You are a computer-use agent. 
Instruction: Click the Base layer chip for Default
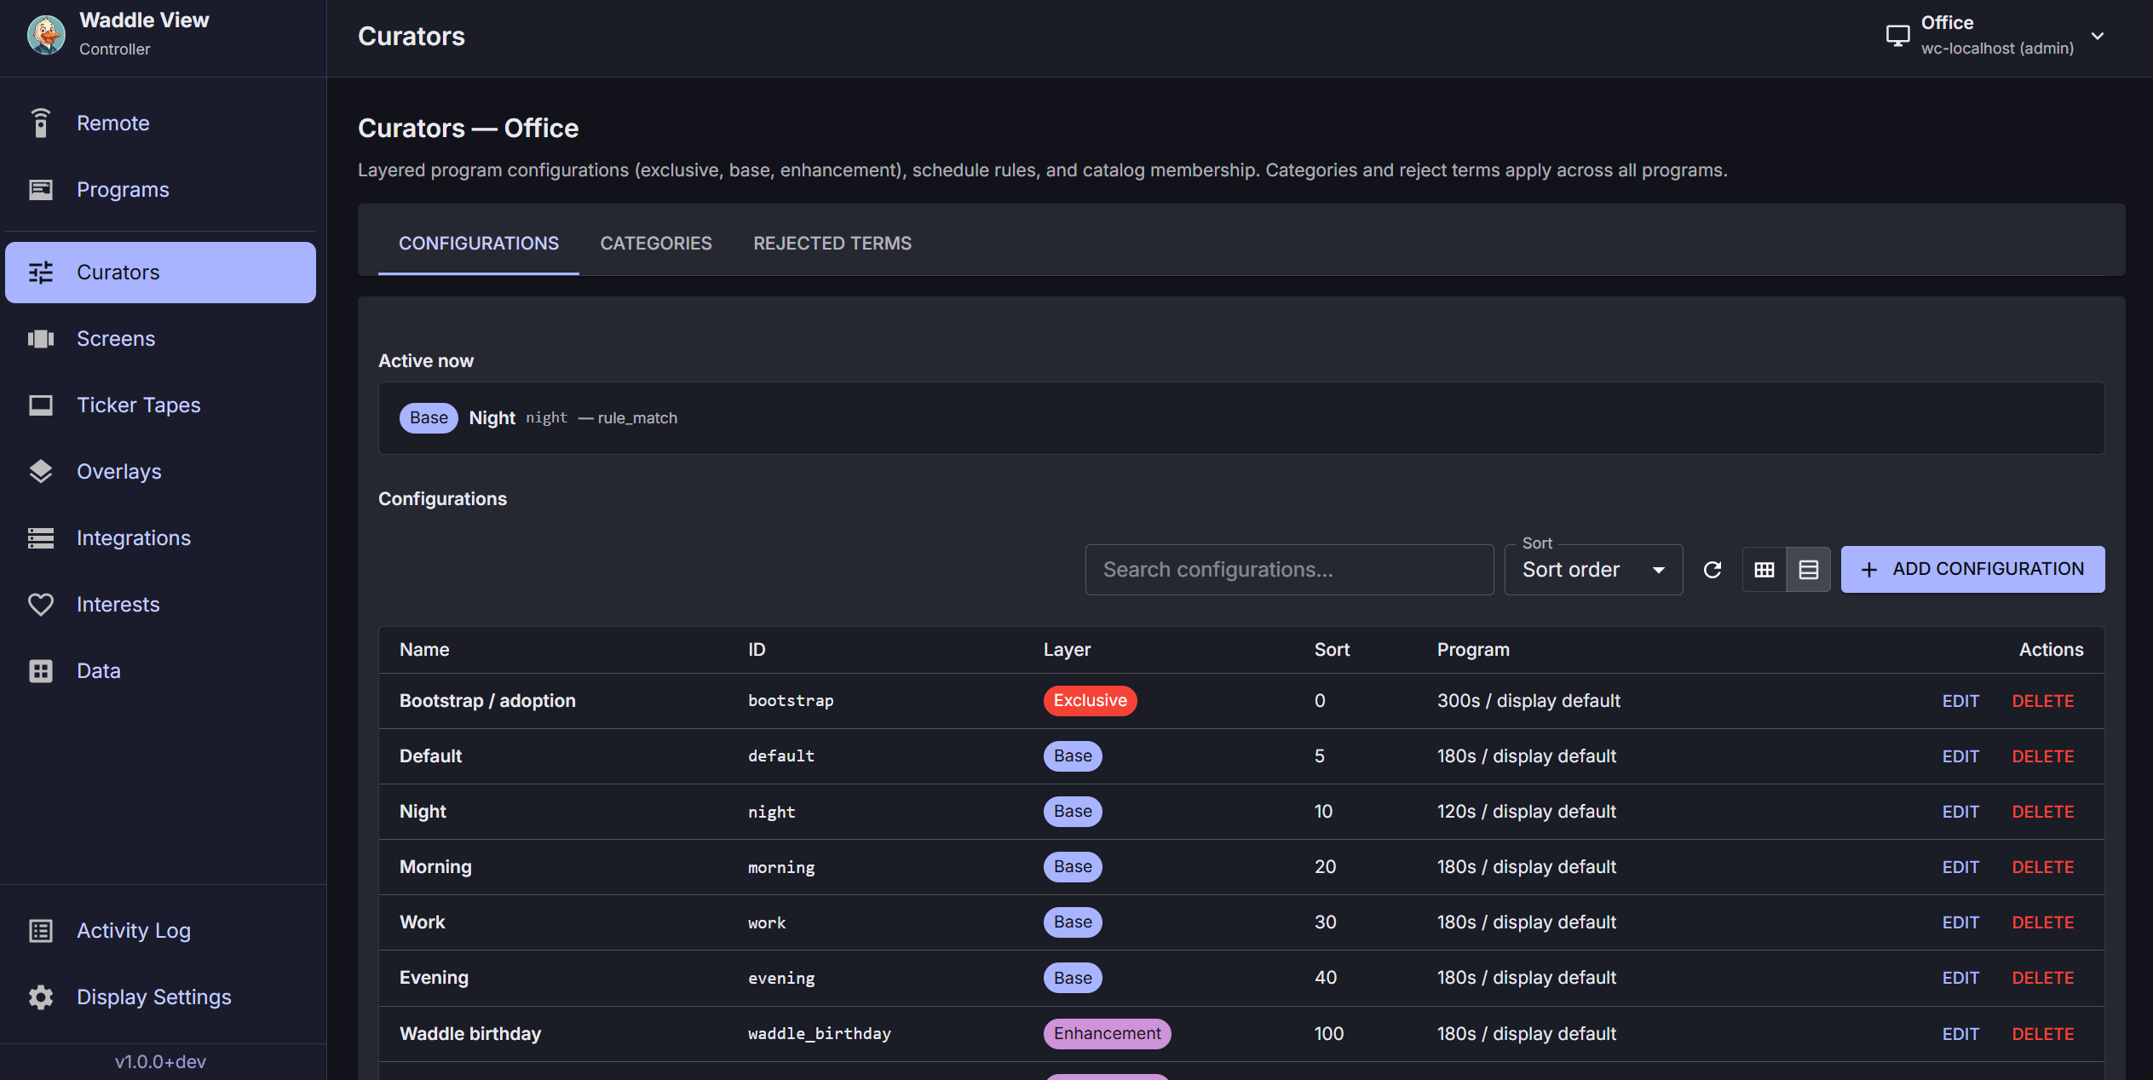coord(1073,756)
